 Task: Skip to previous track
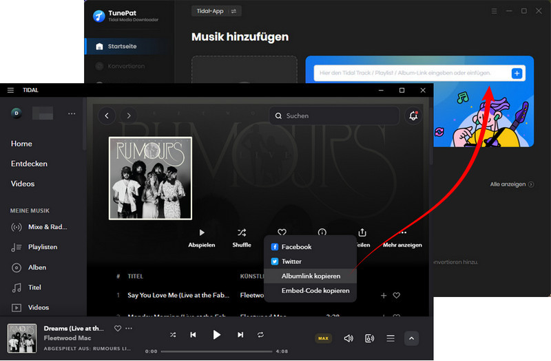[193, 335]
